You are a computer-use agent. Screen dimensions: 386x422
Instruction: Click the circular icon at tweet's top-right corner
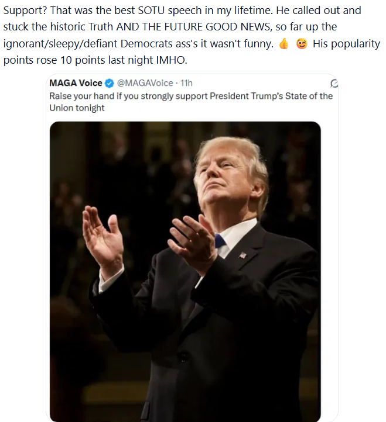(x=334, y=84)
